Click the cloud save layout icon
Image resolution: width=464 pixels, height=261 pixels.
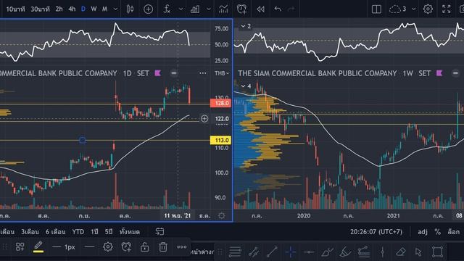(394, 9)
